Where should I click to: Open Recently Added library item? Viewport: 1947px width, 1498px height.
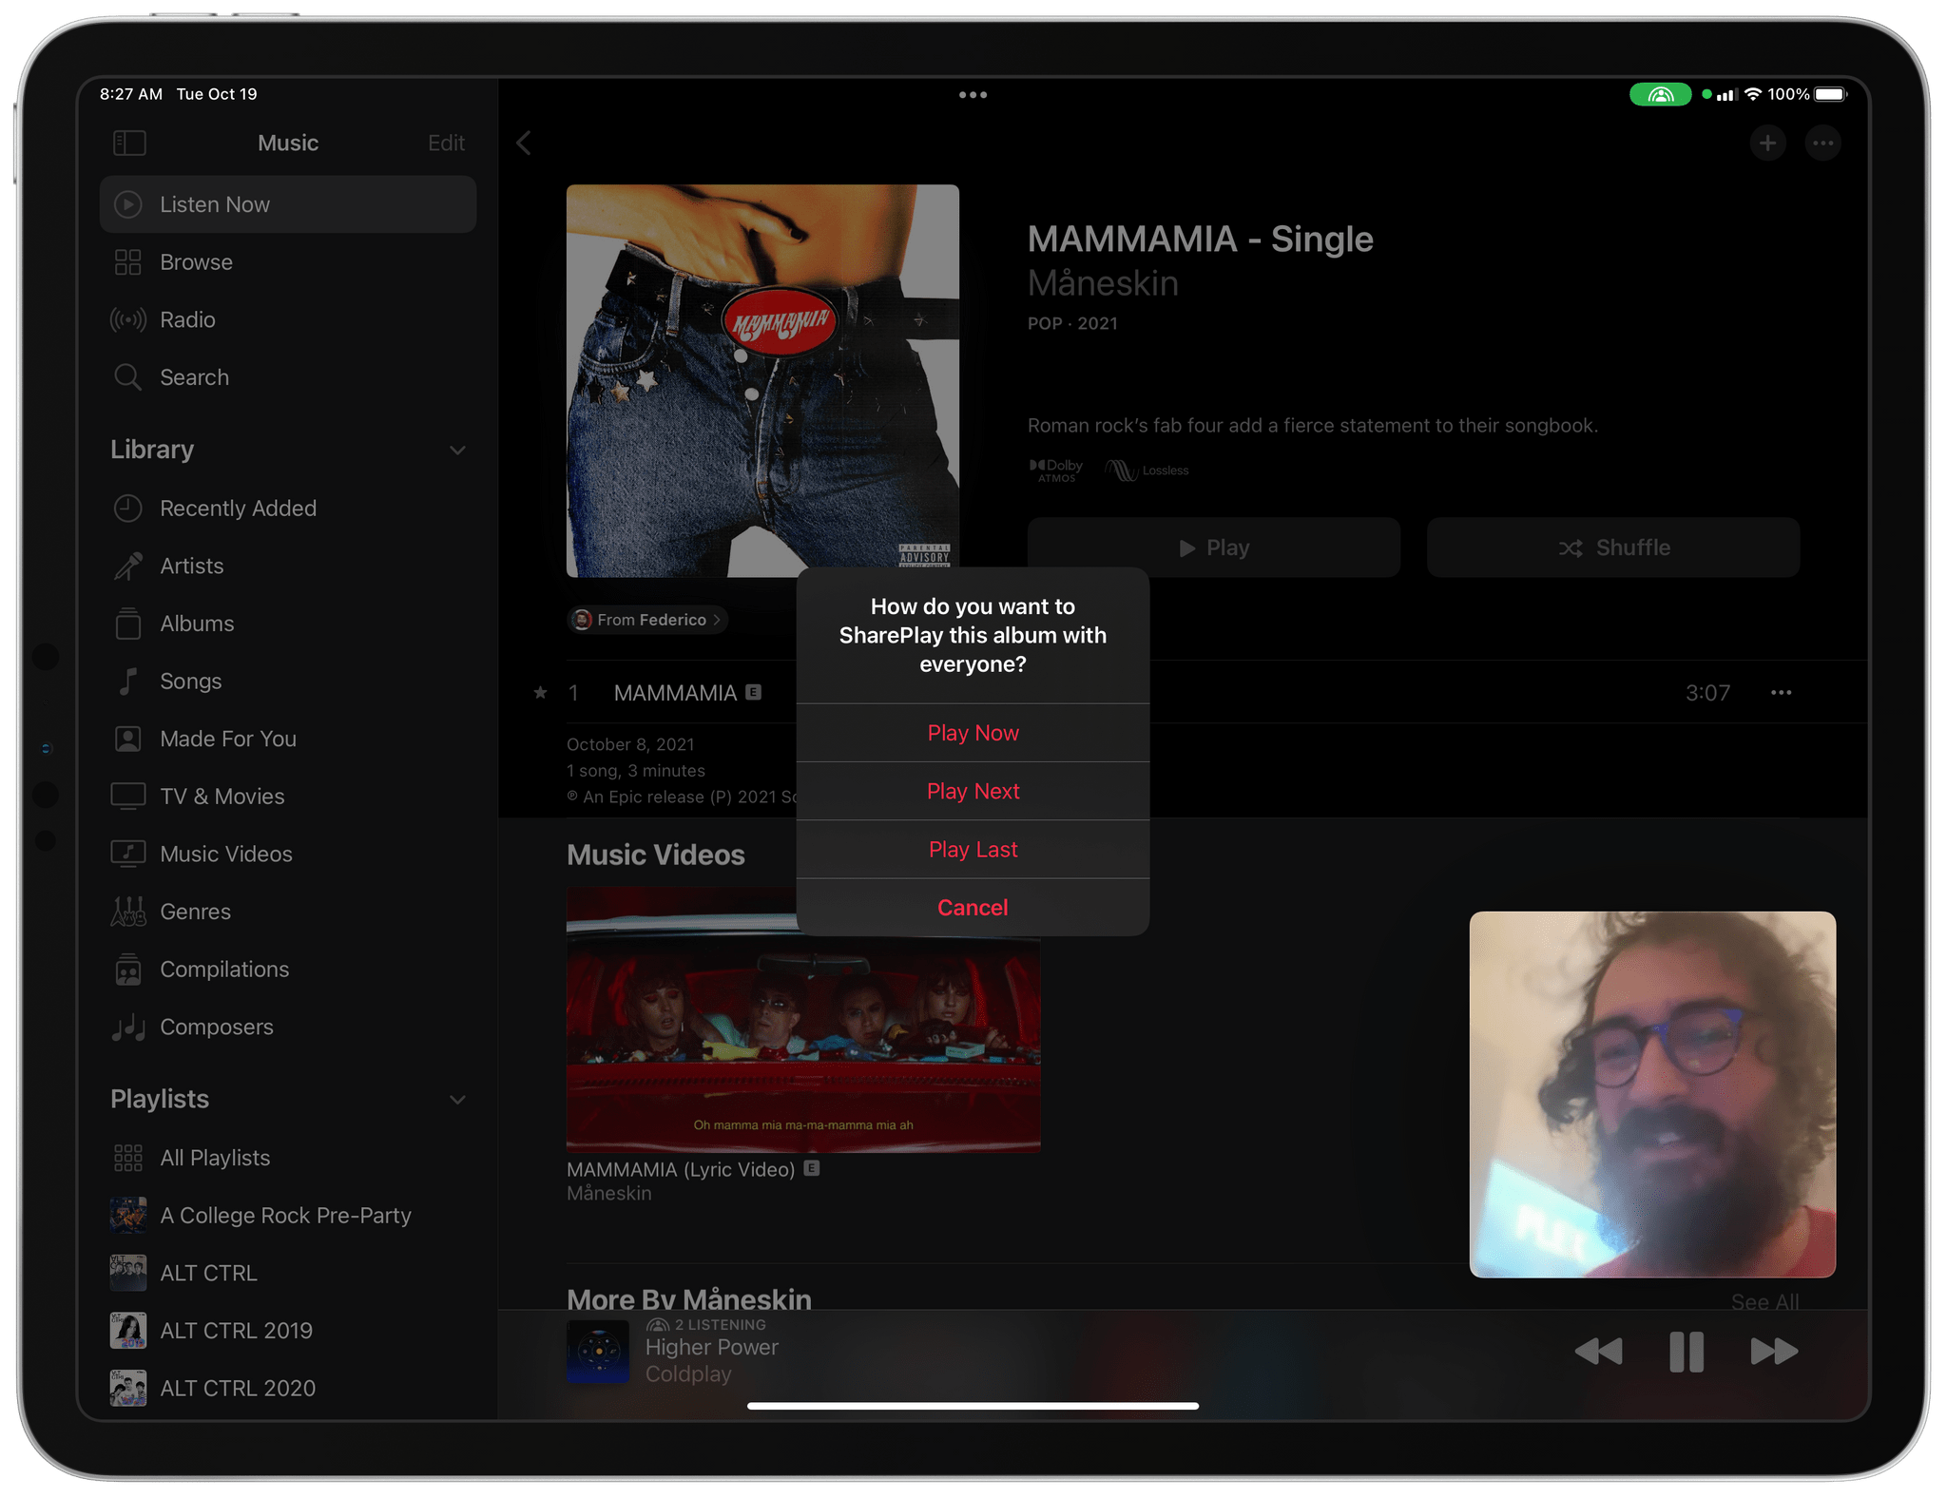(x=288, y=509)
